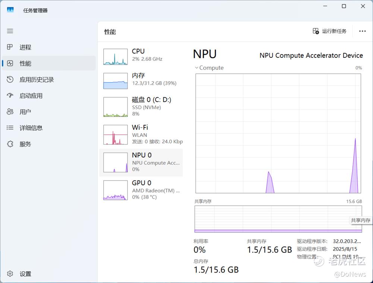Expand the Compute graph dropdown chevron
Screen dimensions: 373x283
[x=197, y=68]
